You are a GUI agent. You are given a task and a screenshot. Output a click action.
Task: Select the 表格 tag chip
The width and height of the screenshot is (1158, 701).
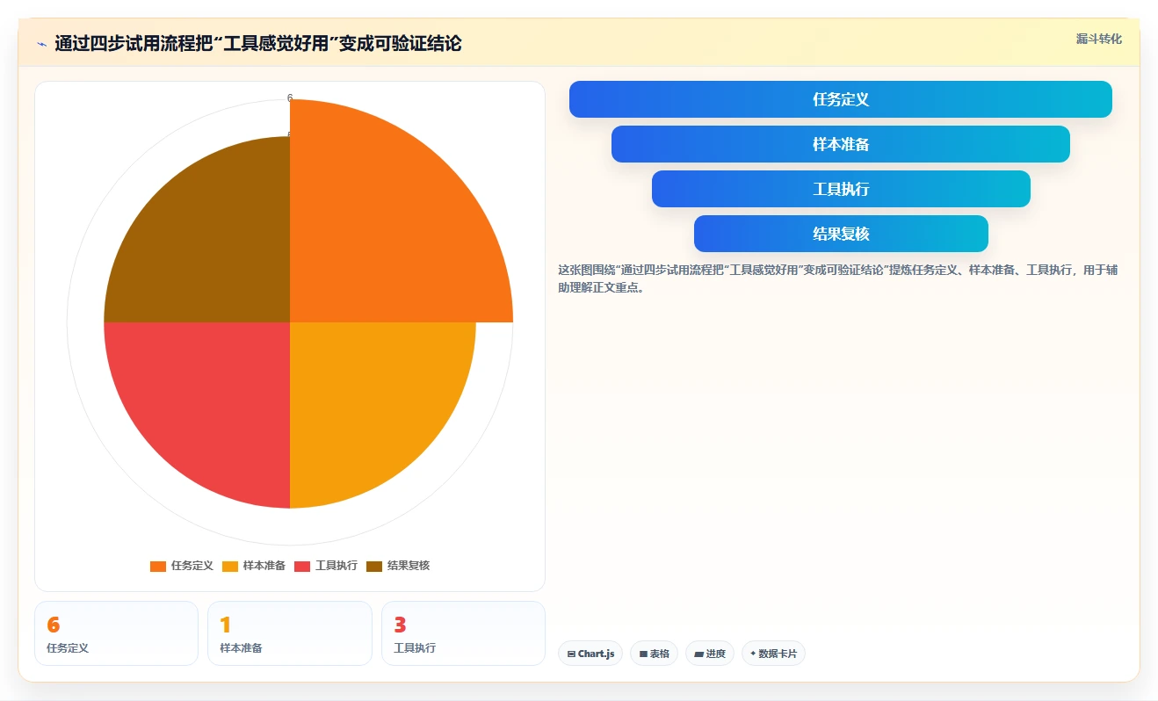(x=654, y=654)
